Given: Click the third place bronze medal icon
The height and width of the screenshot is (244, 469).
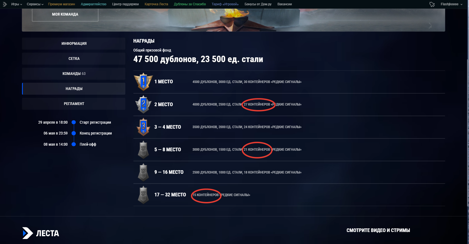Looking at the screenshot, I should [x=143, y=127].
